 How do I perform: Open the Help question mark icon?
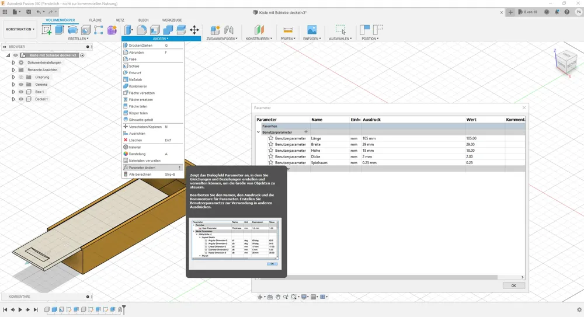[567, 12]
